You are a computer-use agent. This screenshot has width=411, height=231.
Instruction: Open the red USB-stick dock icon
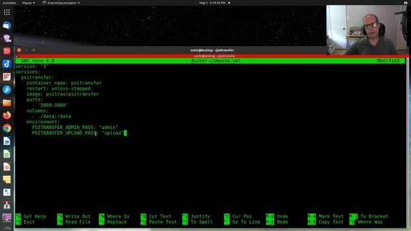point(7,205)
